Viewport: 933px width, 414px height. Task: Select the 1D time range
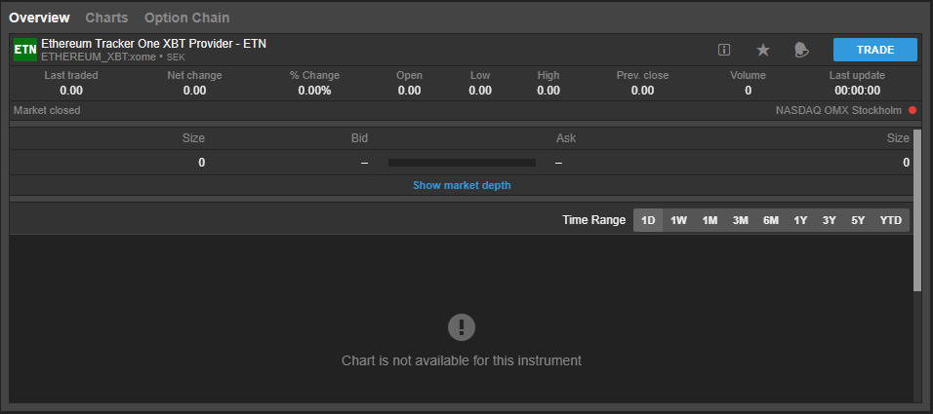(x=648, y=220)
